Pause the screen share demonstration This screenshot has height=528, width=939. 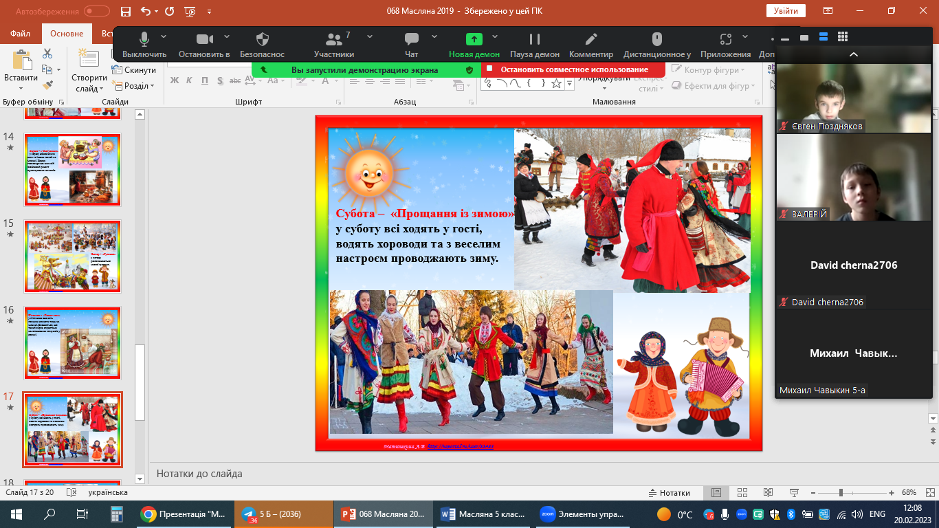(535, 44)
